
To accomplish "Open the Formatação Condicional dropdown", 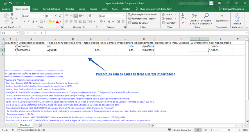I will pyautogui.click(x=143, y=14).
